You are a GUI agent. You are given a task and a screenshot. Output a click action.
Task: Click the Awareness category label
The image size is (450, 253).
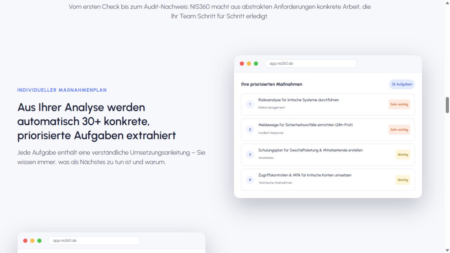(266, 158)
